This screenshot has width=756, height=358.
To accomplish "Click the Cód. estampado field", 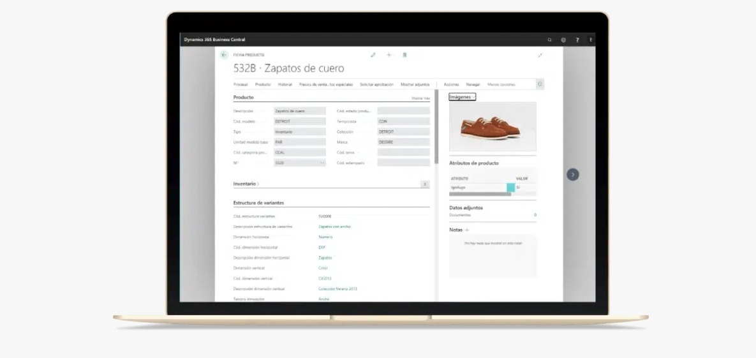I will 404,163.
